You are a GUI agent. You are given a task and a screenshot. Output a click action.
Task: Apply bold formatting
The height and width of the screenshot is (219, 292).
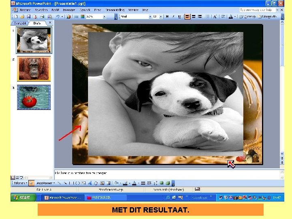tap(167, 17)
